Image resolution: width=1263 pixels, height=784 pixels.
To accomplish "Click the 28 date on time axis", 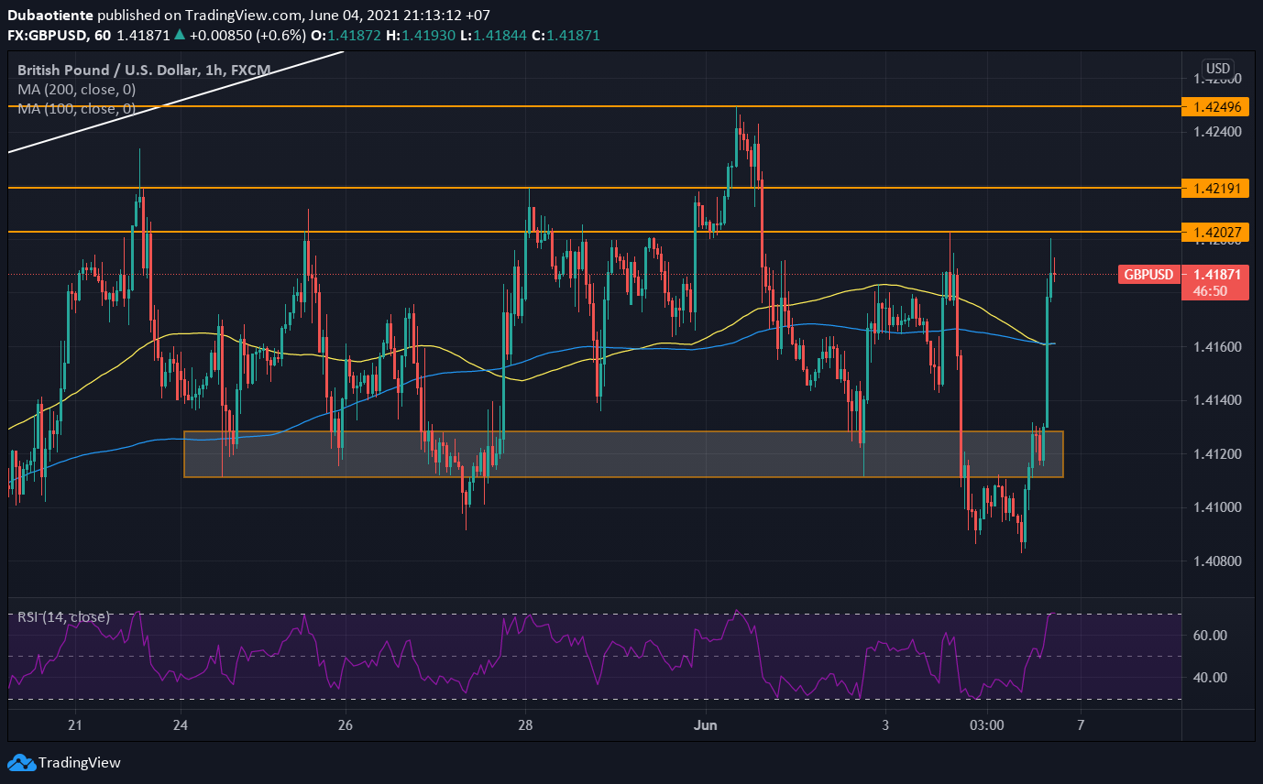I will [x=525, y=725].
